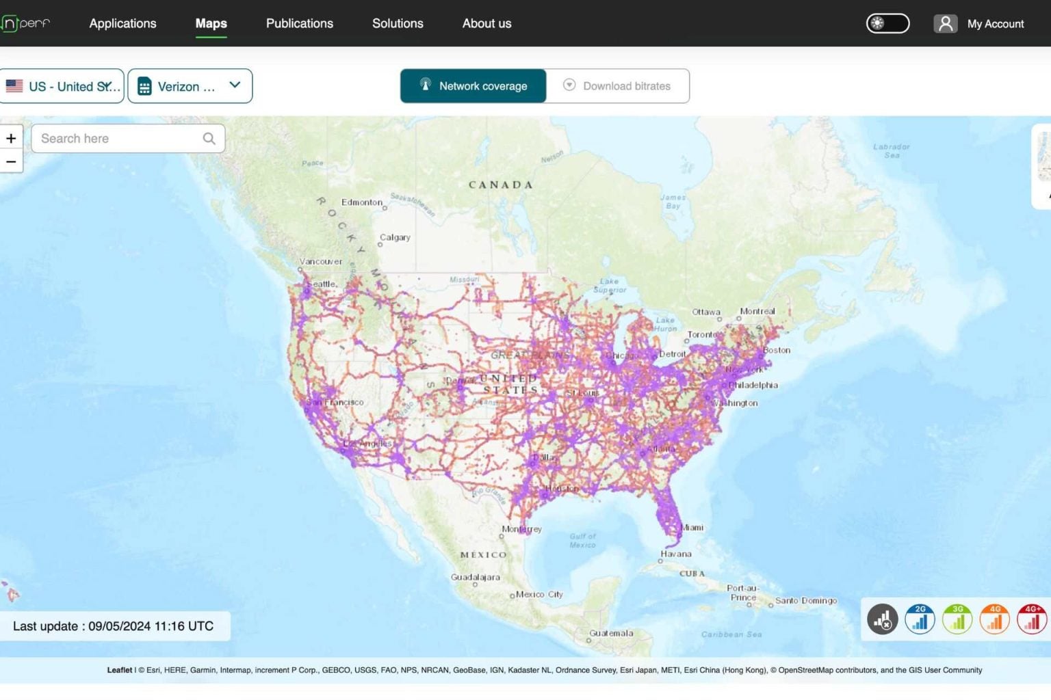This screenshot has height=700, width=1051.
Task: Toggle the 4G coverage layer icon
Action: point(995,619)
